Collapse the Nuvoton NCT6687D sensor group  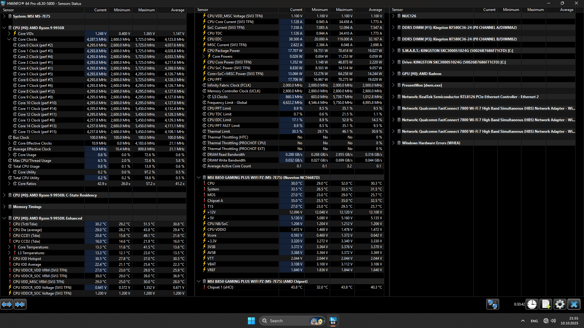199,177
